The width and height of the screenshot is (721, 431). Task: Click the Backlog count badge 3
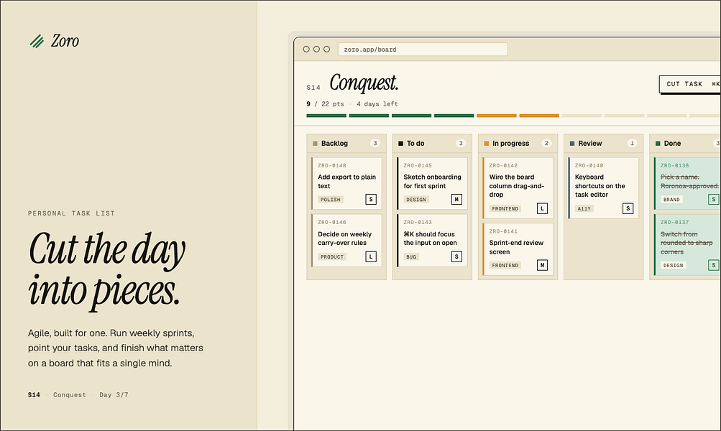pos(375,144)
